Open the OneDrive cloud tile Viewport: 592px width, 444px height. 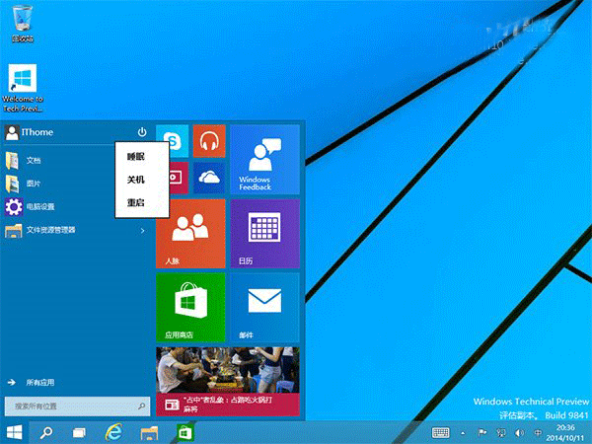(209, 178)
